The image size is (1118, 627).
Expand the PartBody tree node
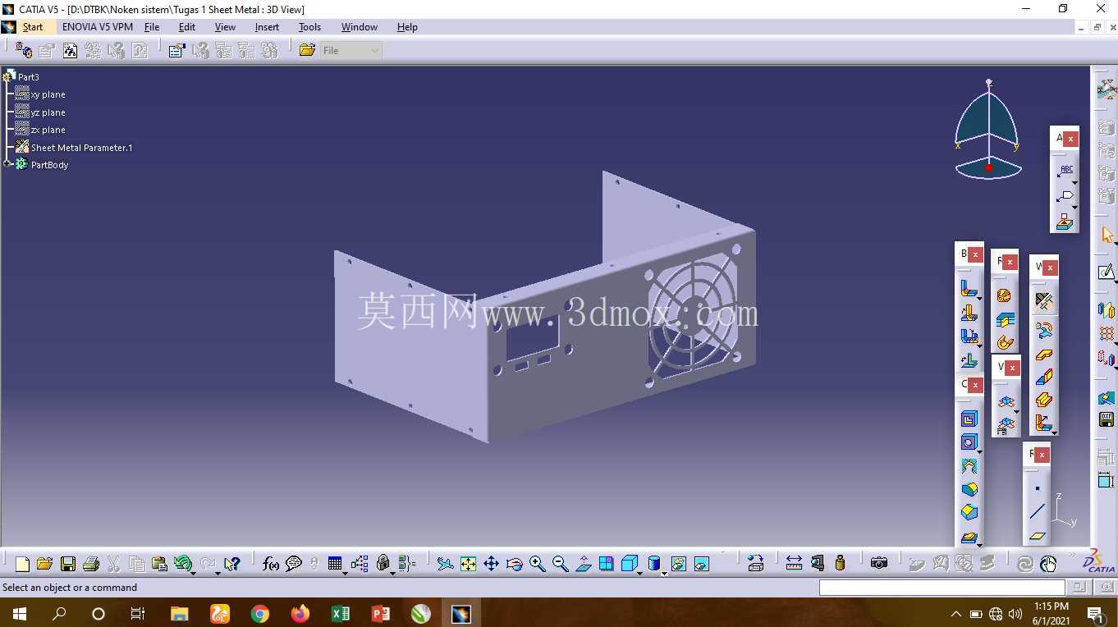pos(7,164)
